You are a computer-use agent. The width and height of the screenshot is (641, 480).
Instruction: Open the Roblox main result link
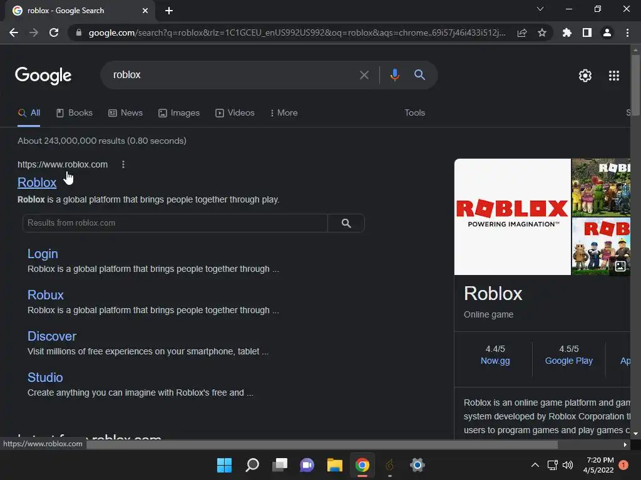[x=37, y=182]
